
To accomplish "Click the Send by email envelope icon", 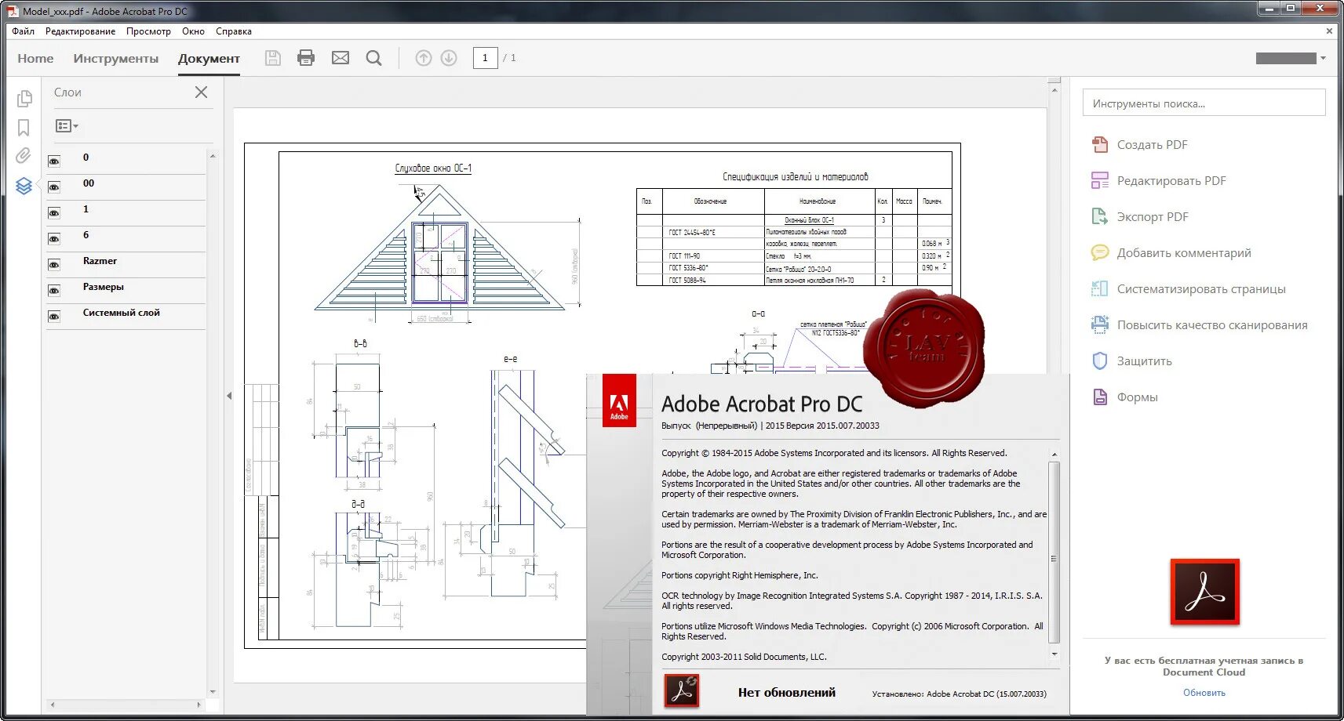I will (x=341, y=58).
